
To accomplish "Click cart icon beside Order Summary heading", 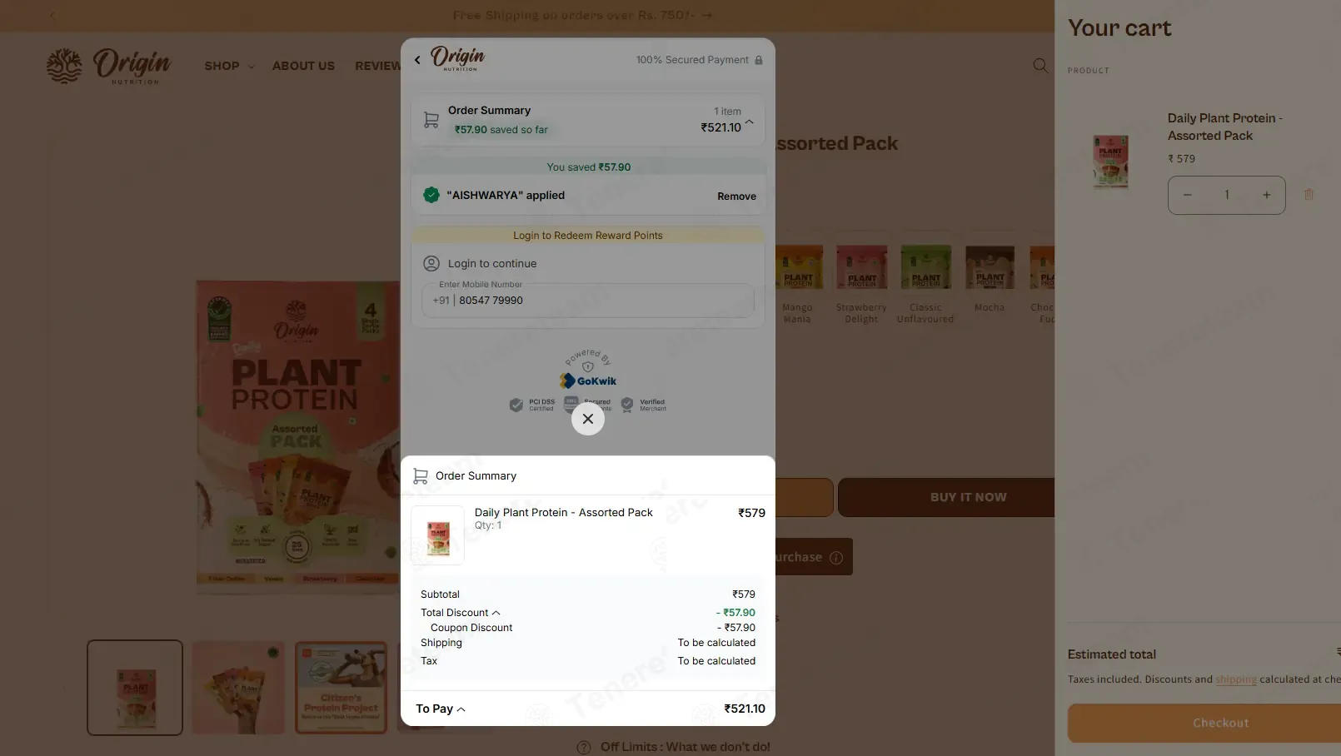I will [421, 476].
